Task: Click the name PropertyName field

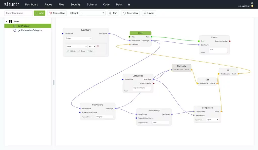Action: click(160, 123)
